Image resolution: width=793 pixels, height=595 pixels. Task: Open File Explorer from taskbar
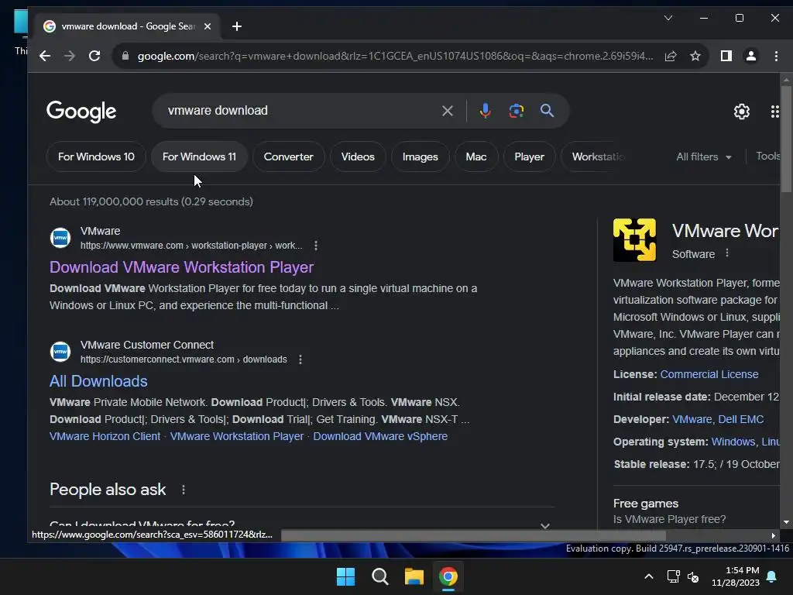click(x=414, y=576)
